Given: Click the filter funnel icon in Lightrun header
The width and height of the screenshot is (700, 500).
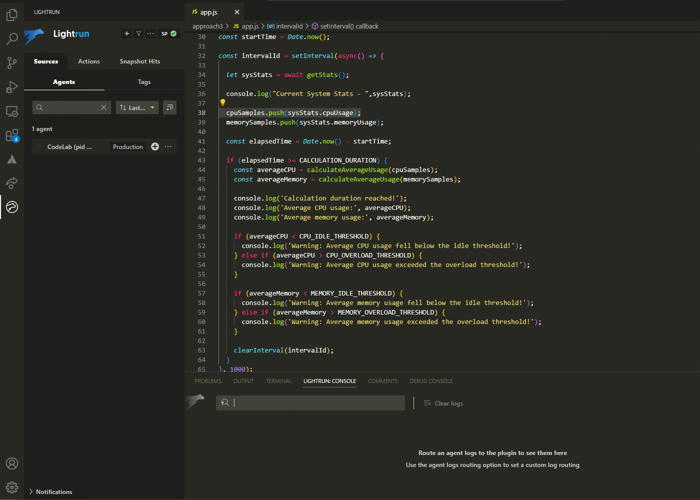Looking at the screenshot, I should pyautogui.click(x=138, y=33).
